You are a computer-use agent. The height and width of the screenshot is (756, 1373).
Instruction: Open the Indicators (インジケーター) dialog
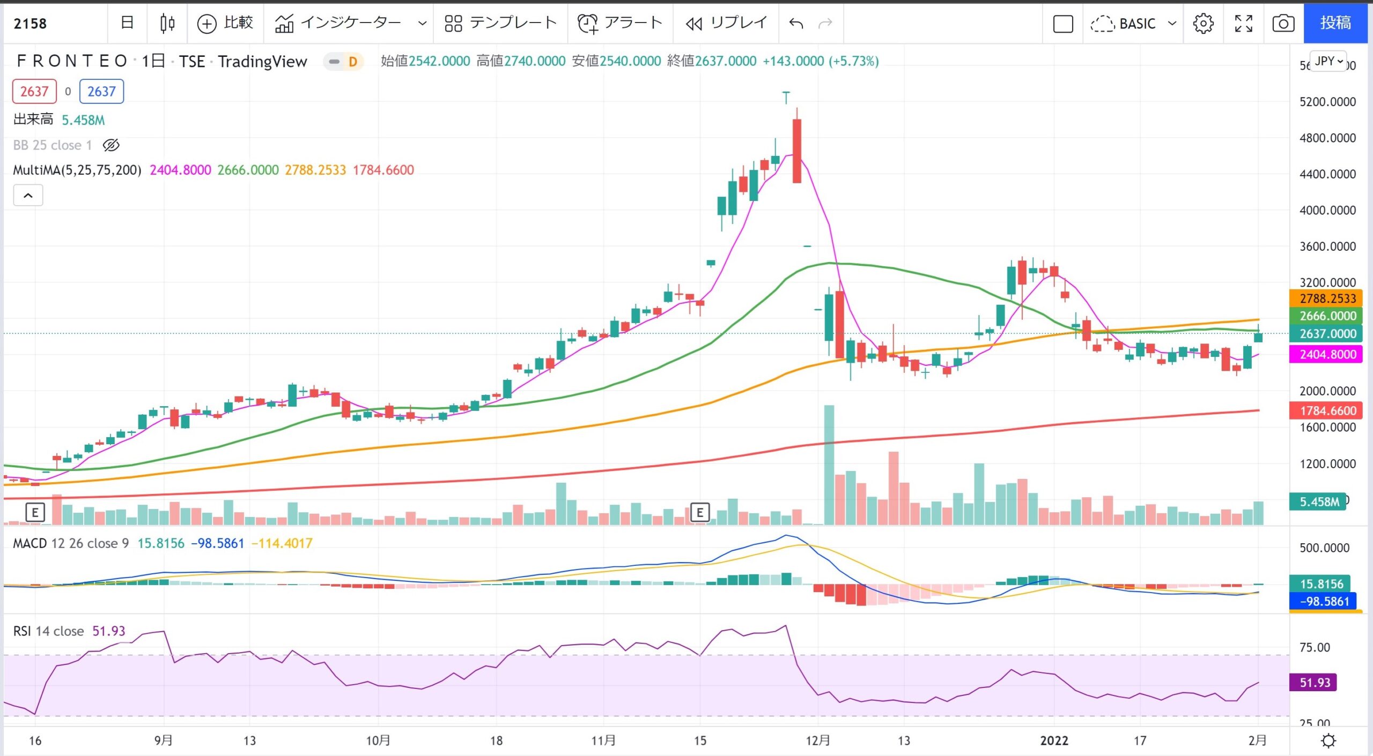coord(338,23)
